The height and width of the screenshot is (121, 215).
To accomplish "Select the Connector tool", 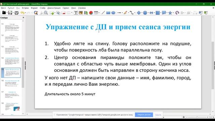I will click(131, 13).
